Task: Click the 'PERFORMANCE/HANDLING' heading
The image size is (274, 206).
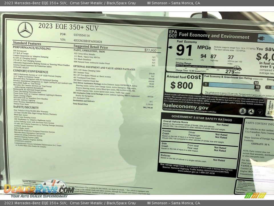Action: click(32, 48)
